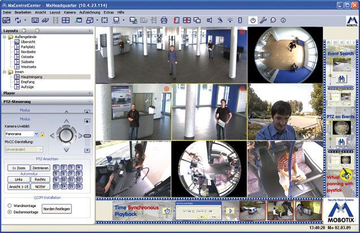Open the Kamera-Livebild Panorama dropdown
Screen dimensions: 360x233
36,134
